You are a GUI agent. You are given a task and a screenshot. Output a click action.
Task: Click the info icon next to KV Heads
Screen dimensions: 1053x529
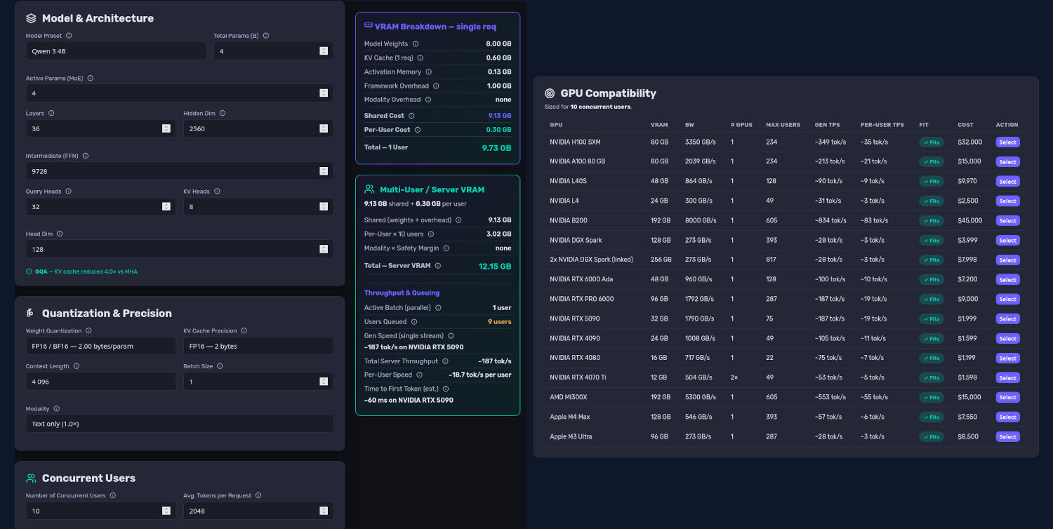pyautogui.click(x=217, y=192)
